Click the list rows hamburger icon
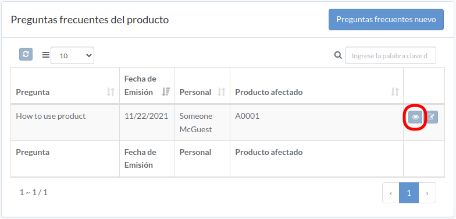Screen dimensions: 456x219 (x=45, y=55)
